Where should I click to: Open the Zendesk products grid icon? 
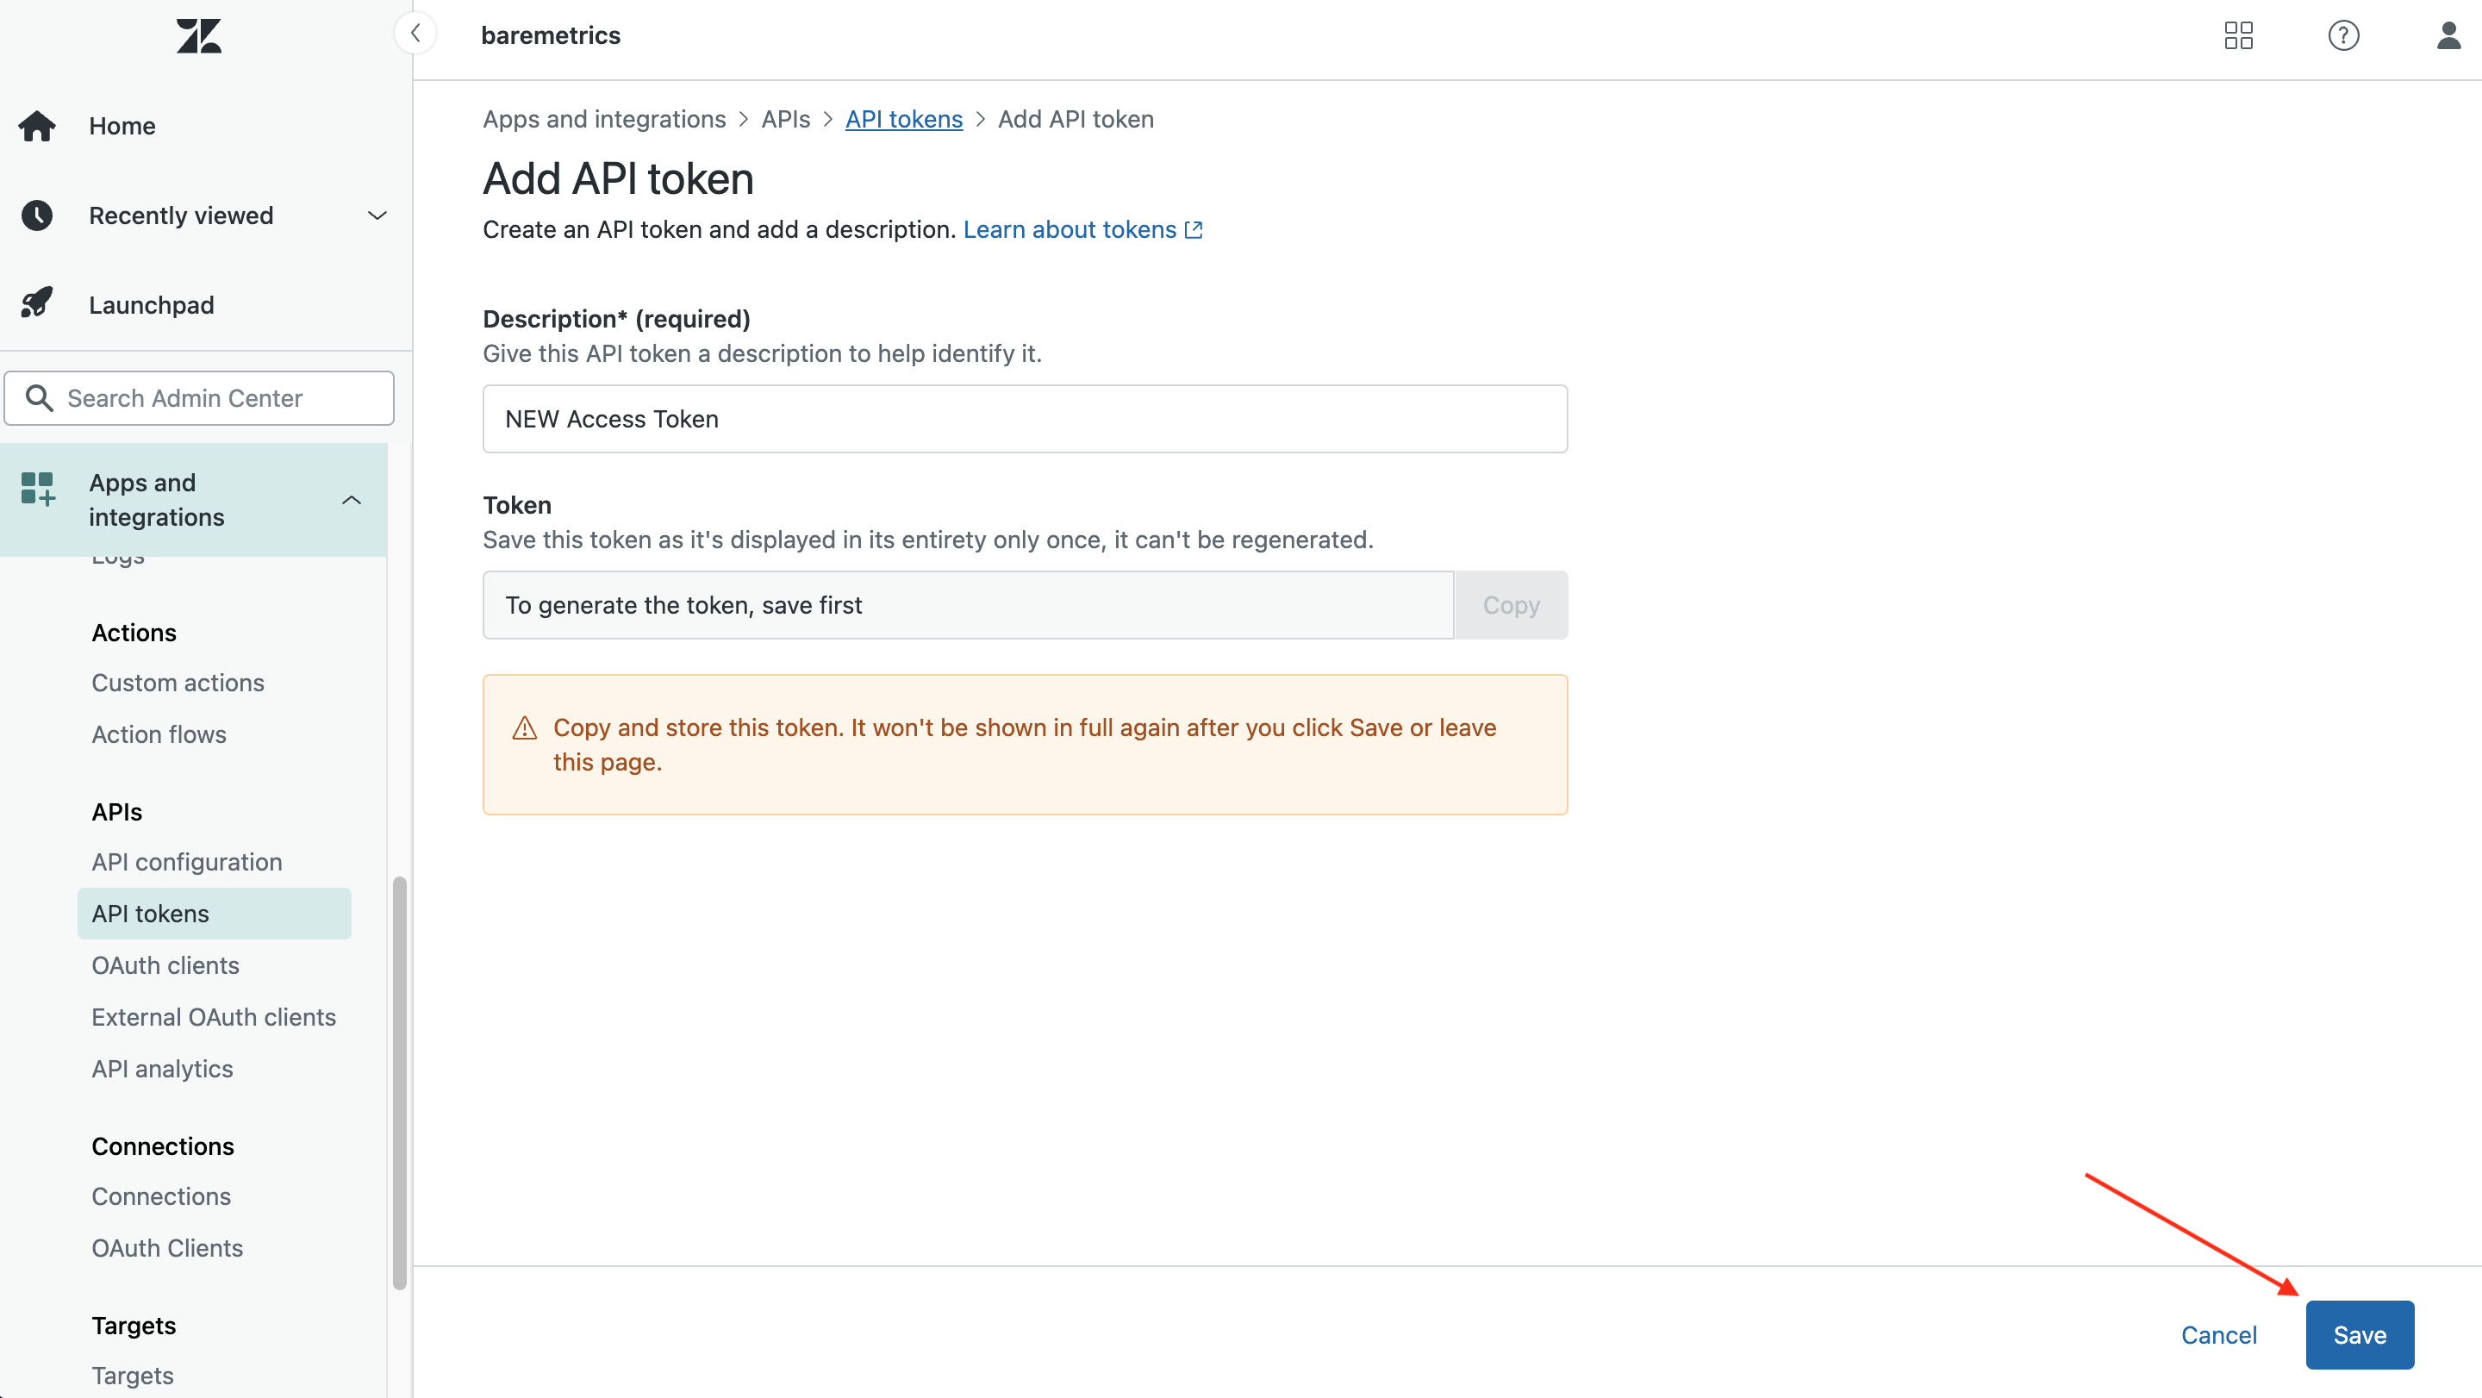(x=2239, y=35)
